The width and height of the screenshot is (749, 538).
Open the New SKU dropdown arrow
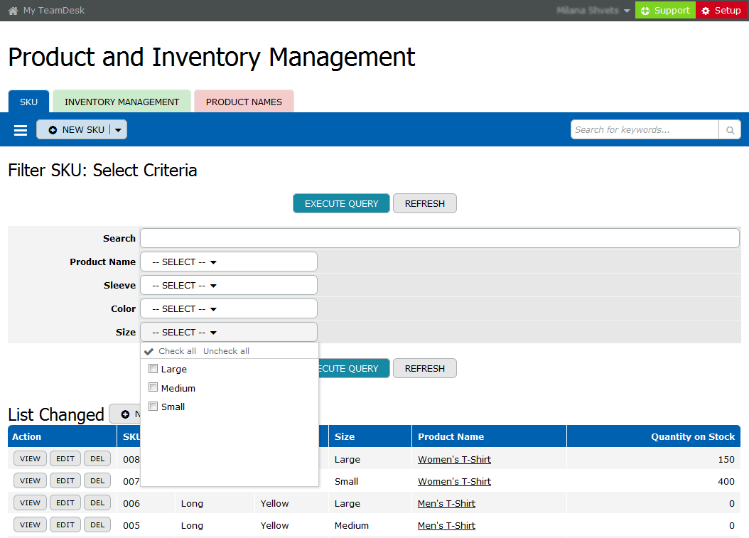pos(118,130)
